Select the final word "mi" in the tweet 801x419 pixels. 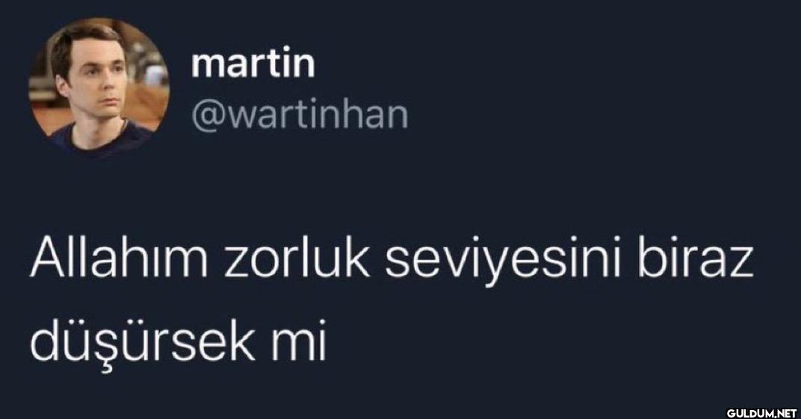[298, 343]
